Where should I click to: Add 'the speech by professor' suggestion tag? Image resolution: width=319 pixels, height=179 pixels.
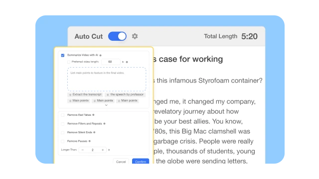pos(125,94)
